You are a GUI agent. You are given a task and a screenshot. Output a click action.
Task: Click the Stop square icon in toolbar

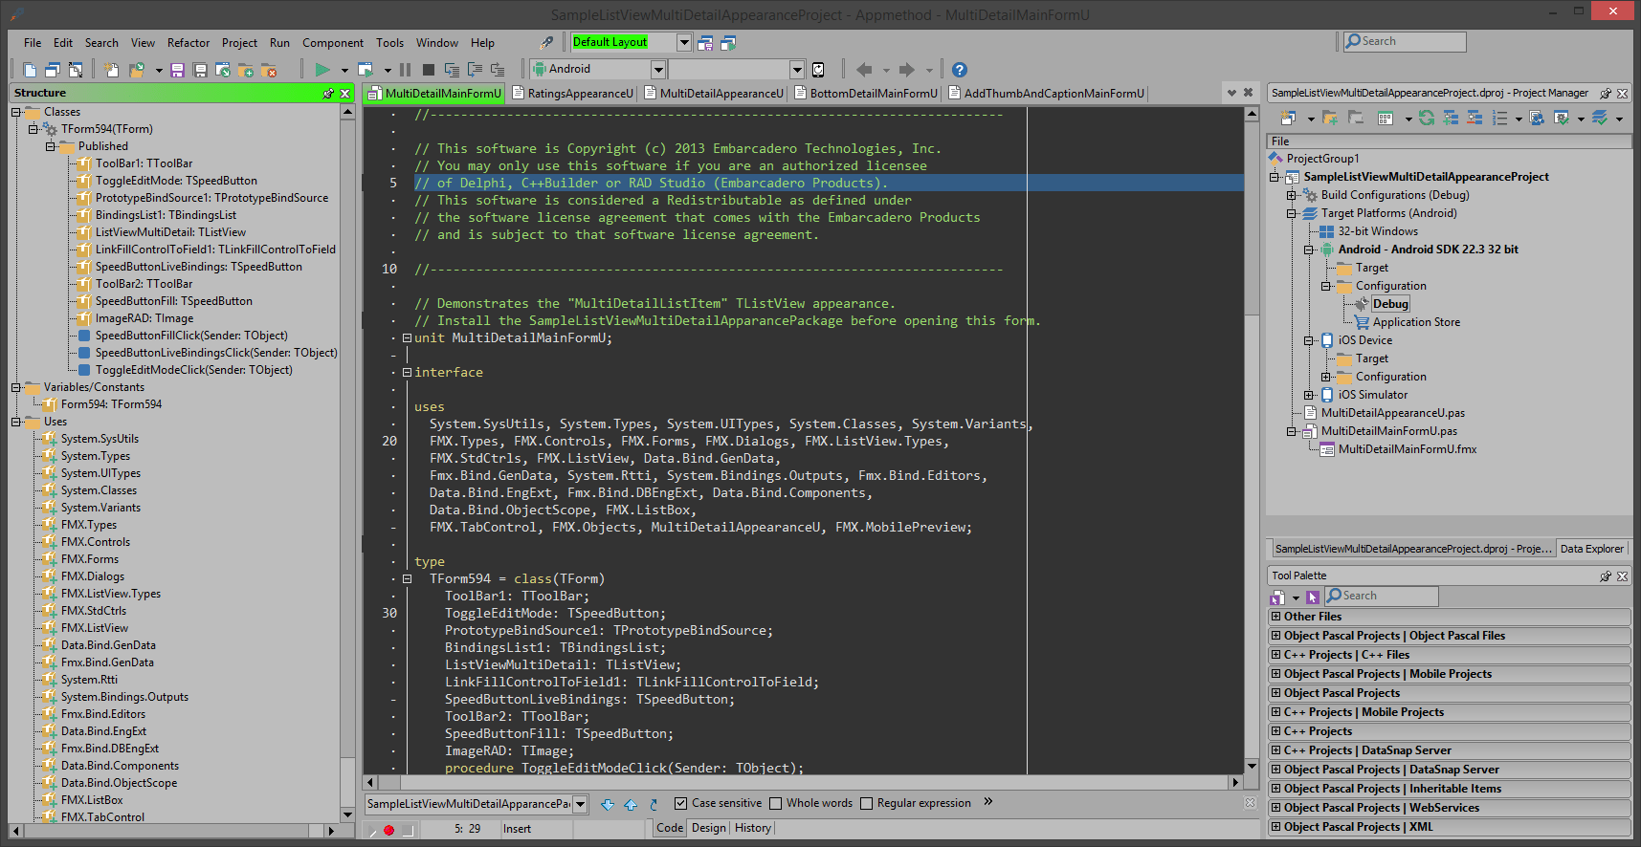[x=429, y=70]
